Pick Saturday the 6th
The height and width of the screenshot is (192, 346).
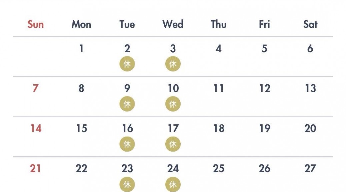pos(310,49)
